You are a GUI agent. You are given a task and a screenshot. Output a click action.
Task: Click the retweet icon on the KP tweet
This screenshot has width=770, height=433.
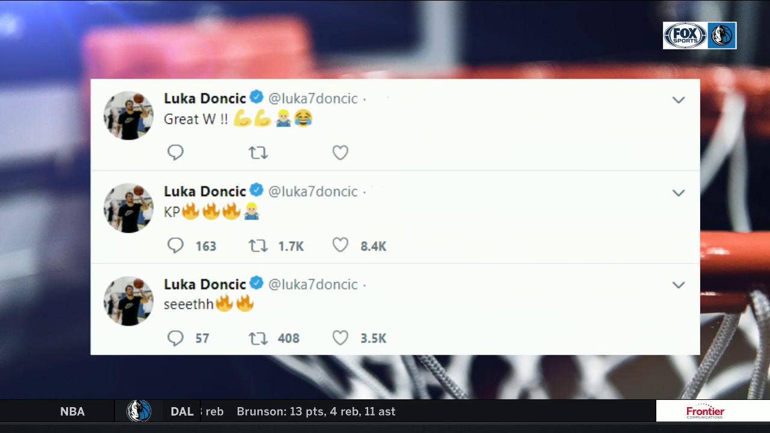pyautogui.click(x=258, y=245)
